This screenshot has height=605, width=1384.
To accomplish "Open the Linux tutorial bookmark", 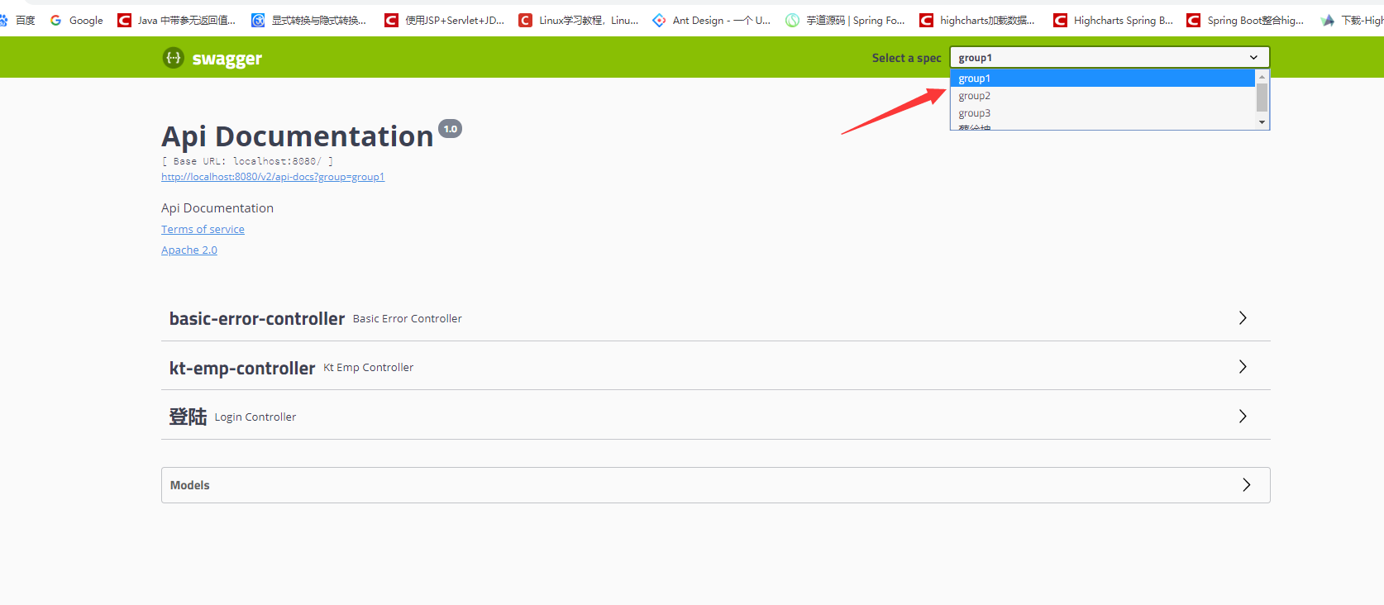I will click(579, 20).
